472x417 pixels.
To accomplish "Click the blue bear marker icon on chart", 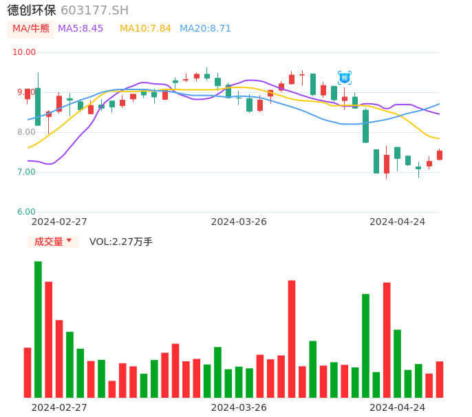I will [345, 78].
